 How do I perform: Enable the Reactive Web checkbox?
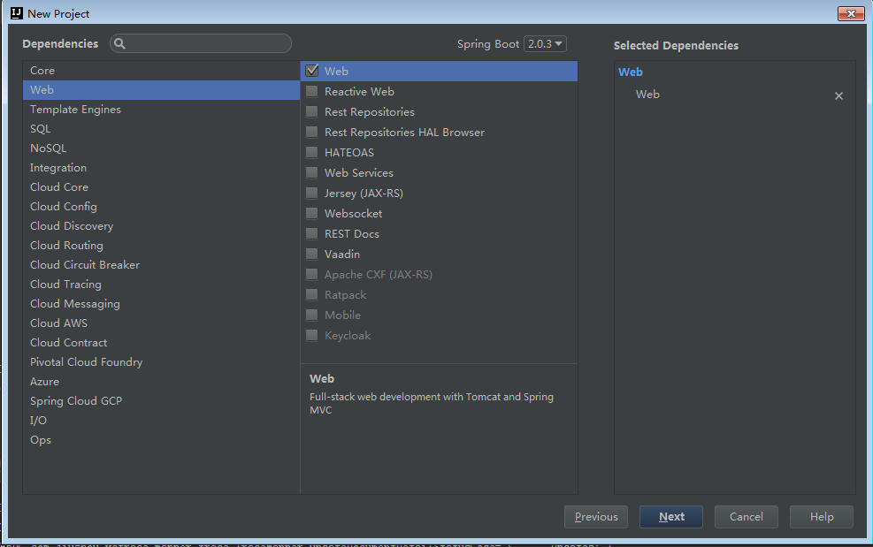click(312, 91)
